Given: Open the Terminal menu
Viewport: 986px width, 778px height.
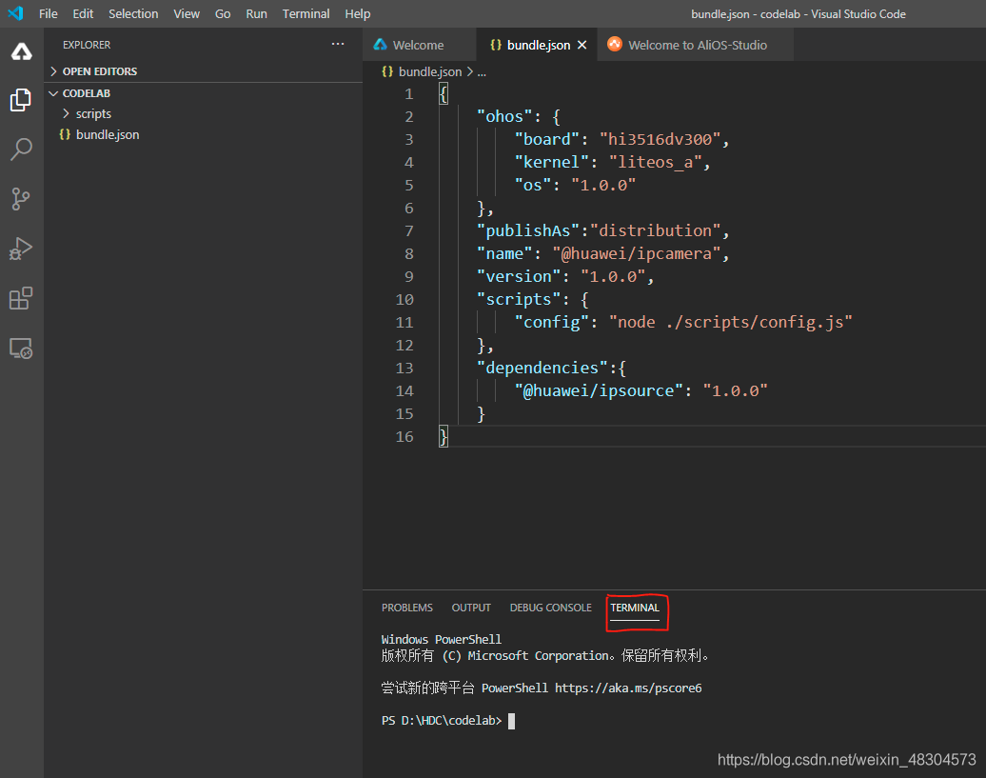Looking at the screenshot, I should pyautogui.click(x=306, y=14).
